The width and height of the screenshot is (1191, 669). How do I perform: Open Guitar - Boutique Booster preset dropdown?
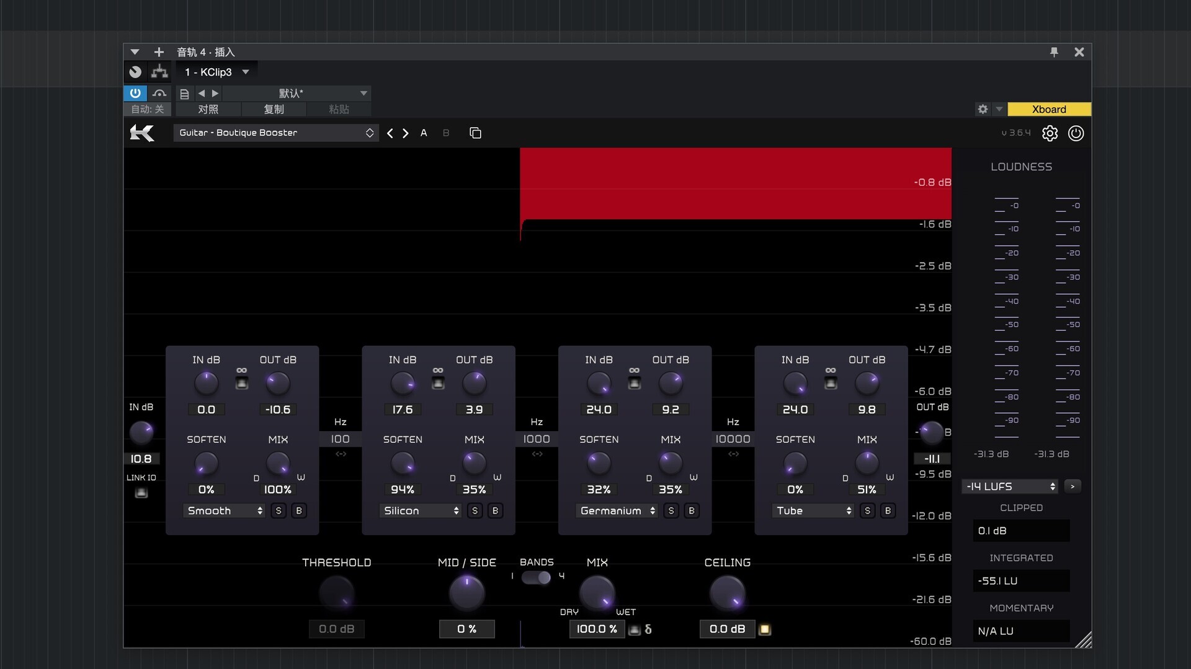(x=276, y=133)
